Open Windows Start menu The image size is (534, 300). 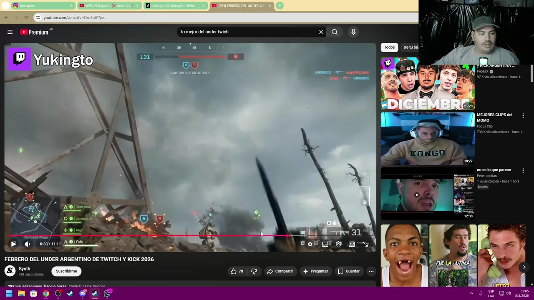click(x=9, y=293)
